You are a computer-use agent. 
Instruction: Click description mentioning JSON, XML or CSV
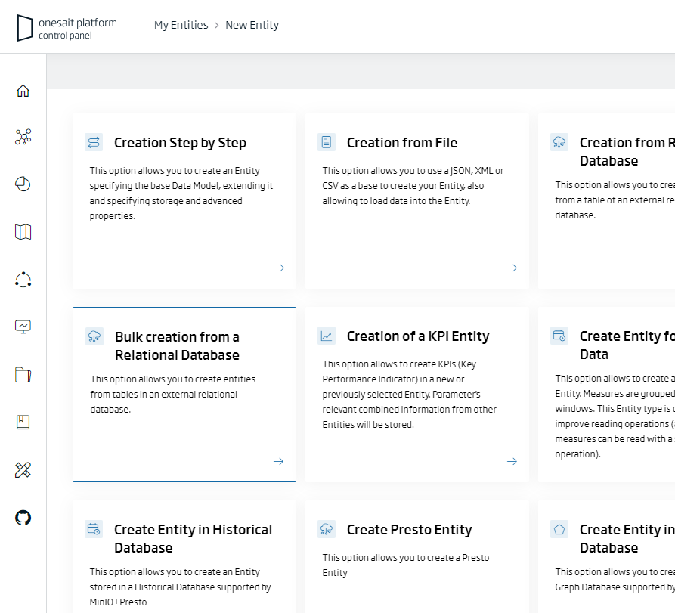point(413,185)
